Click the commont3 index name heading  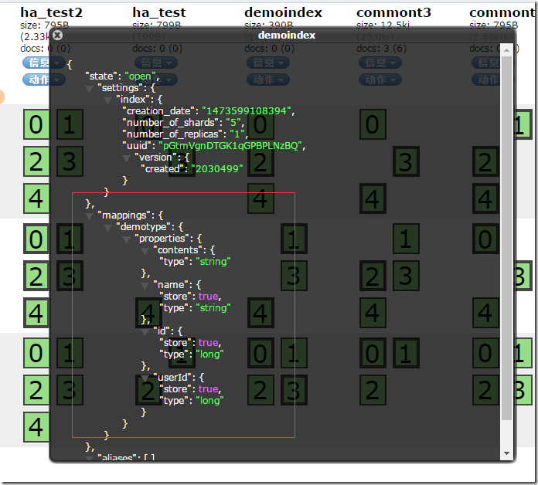click(393, 12)
